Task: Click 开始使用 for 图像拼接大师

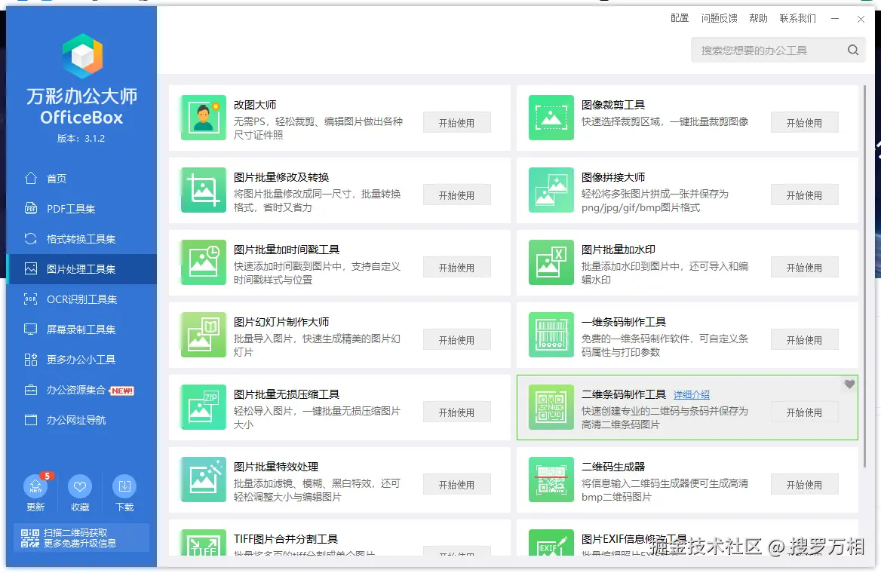Action: coord(804,195)
